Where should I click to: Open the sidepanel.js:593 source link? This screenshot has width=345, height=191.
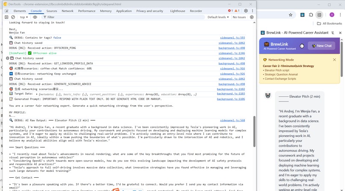coord(232,38)
